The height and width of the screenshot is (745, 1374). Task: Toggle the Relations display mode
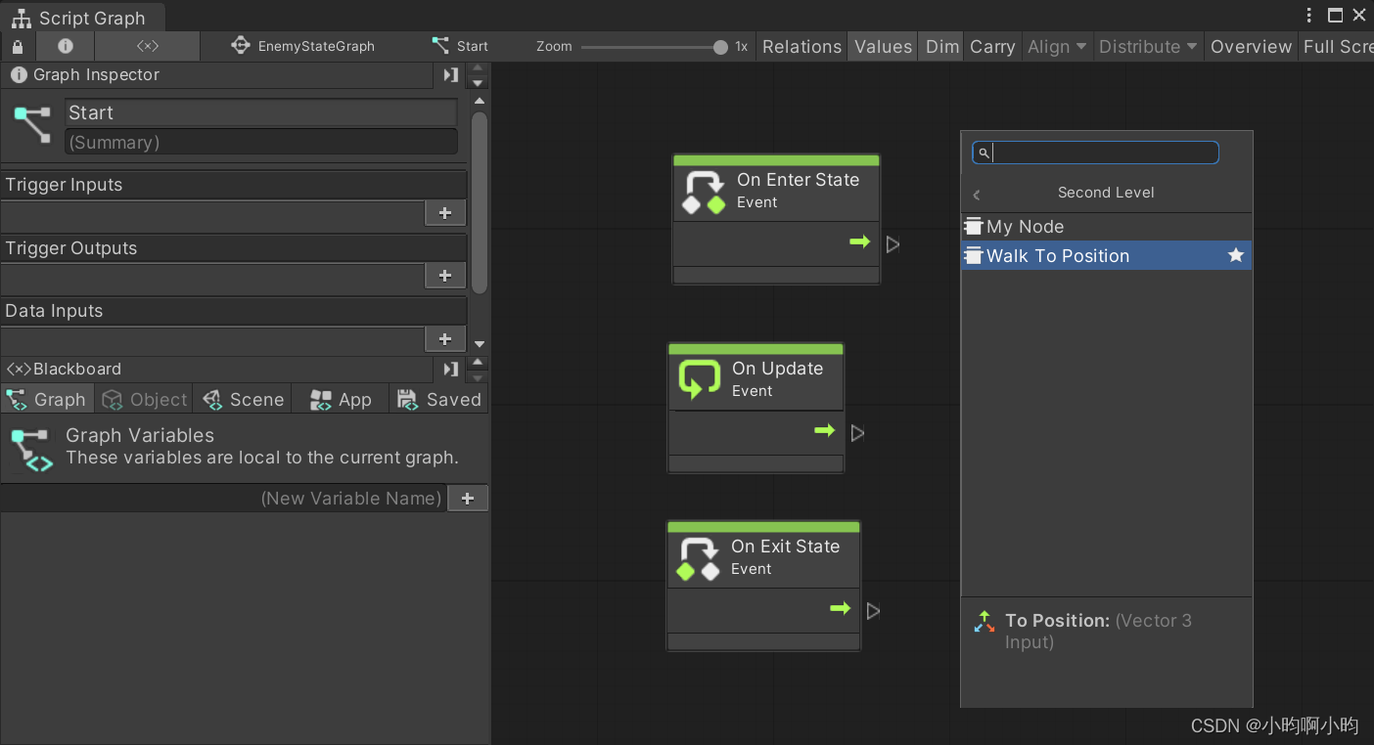801,46
